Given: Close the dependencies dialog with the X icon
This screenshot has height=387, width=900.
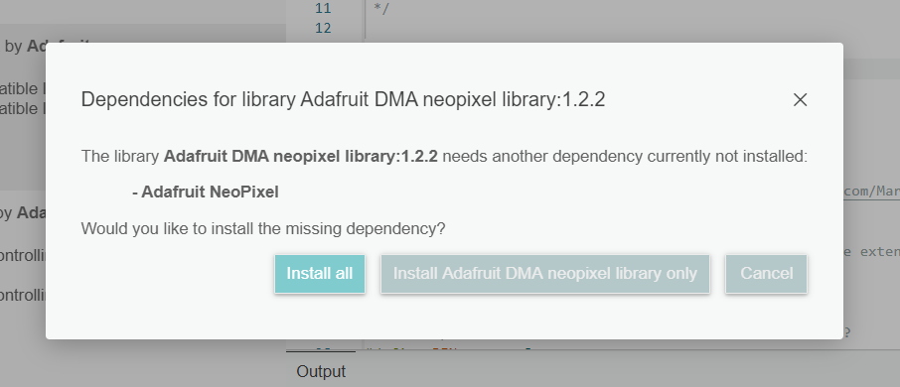Looking at the screenshot, I should tap(800, 100).
